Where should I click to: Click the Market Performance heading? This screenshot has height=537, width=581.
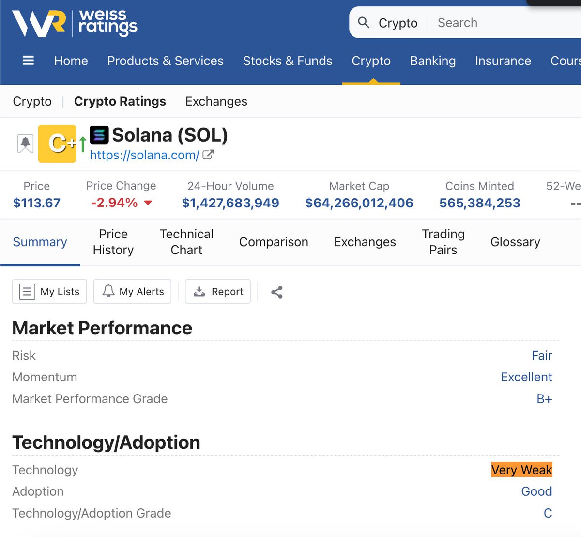(102, 328)
